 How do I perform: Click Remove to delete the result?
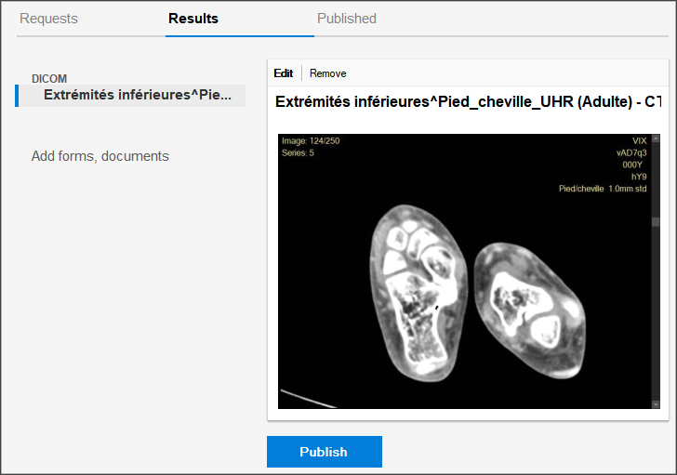[327, 73]
